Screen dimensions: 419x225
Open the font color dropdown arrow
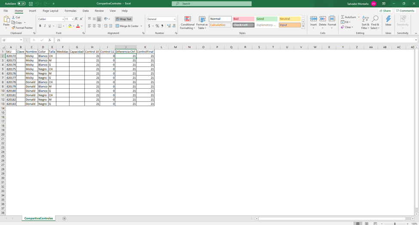(x=82, y=26)
